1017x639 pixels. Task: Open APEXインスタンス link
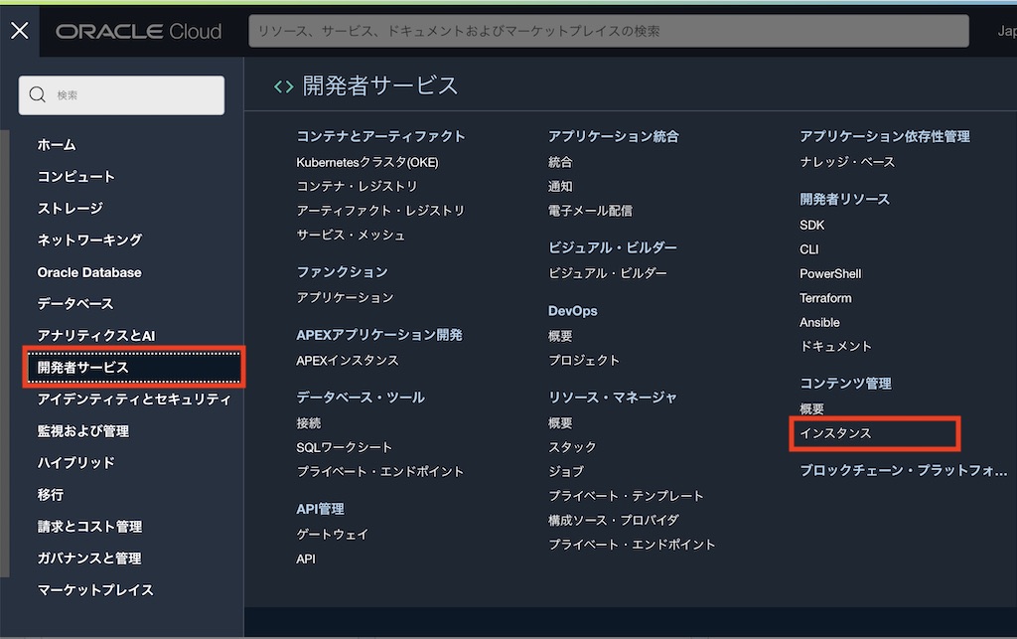tap(348, 361)
